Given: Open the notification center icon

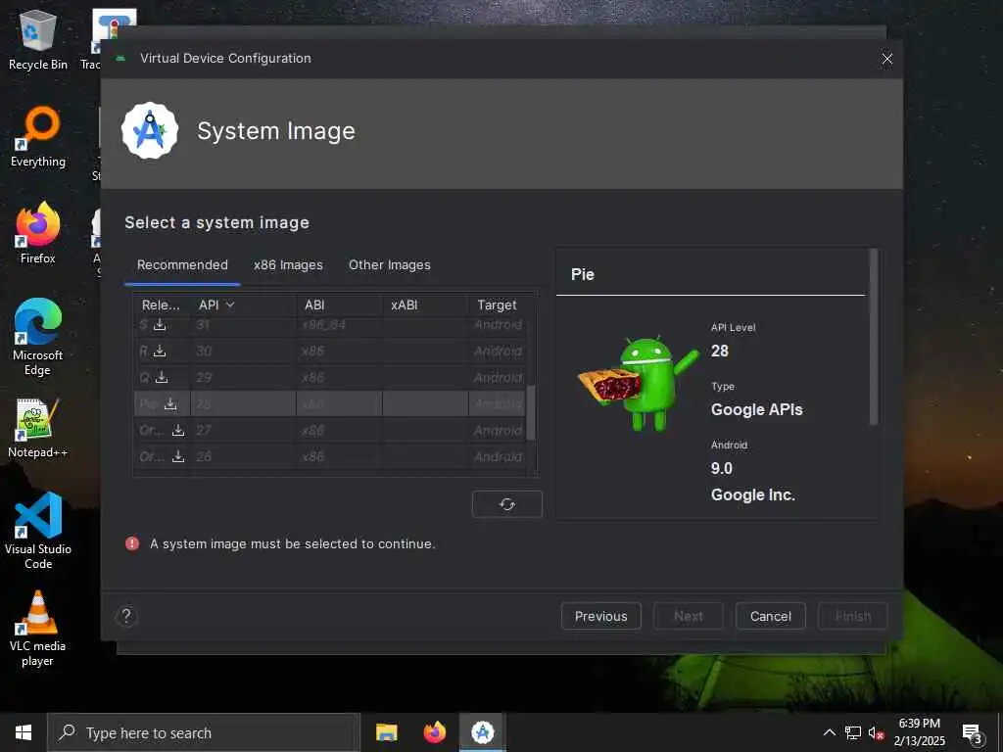Looking at the screenshot, I should click(973, 733).
